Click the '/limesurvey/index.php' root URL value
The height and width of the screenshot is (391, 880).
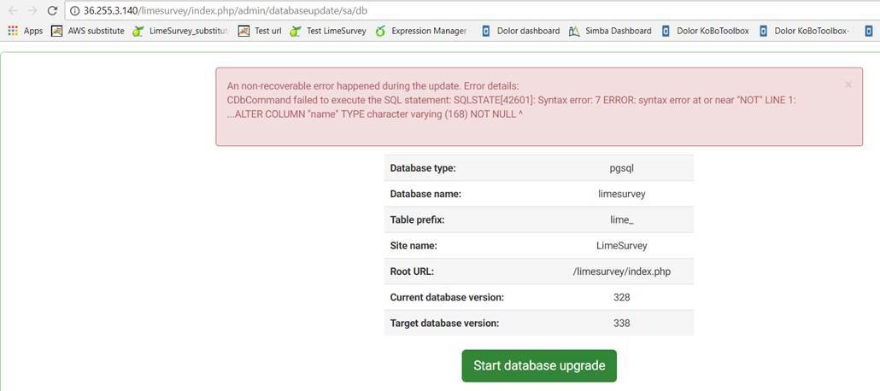click(x=622, y=271)
